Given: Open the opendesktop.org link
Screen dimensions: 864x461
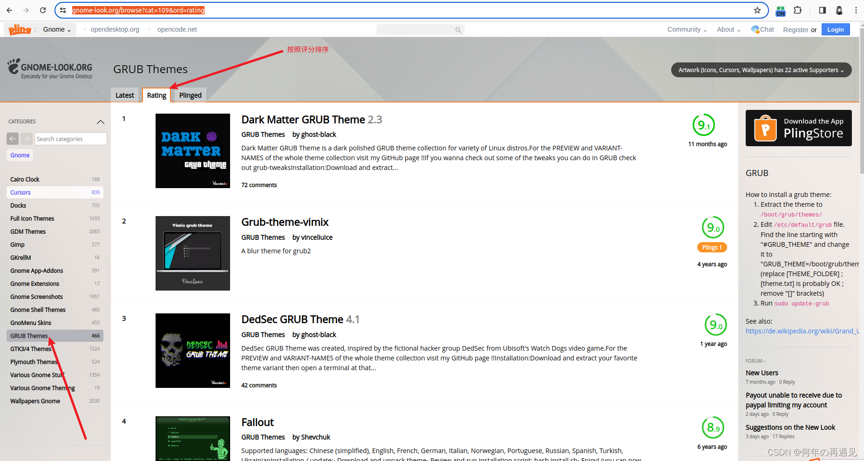Looking at the screenshot, I should point(115,29).
